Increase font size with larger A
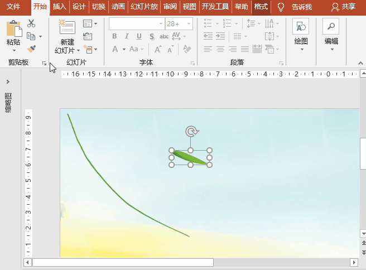This screenshot has width=366, height=270. click(158, 49)
